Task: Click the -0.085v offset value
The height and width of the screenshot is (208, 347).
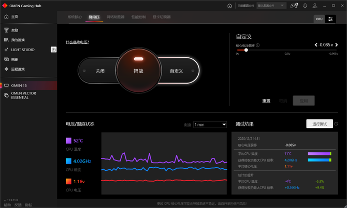Action: (326, 45)
